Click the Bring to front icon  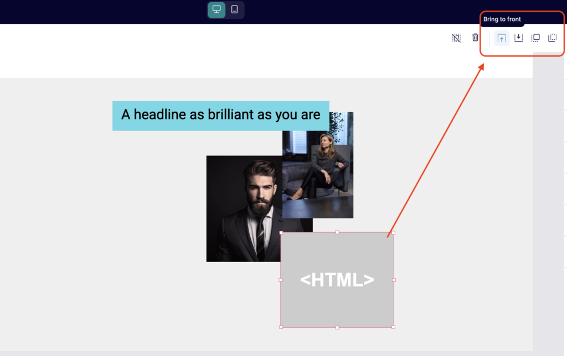pyautogui.click(x=501, y=38)
